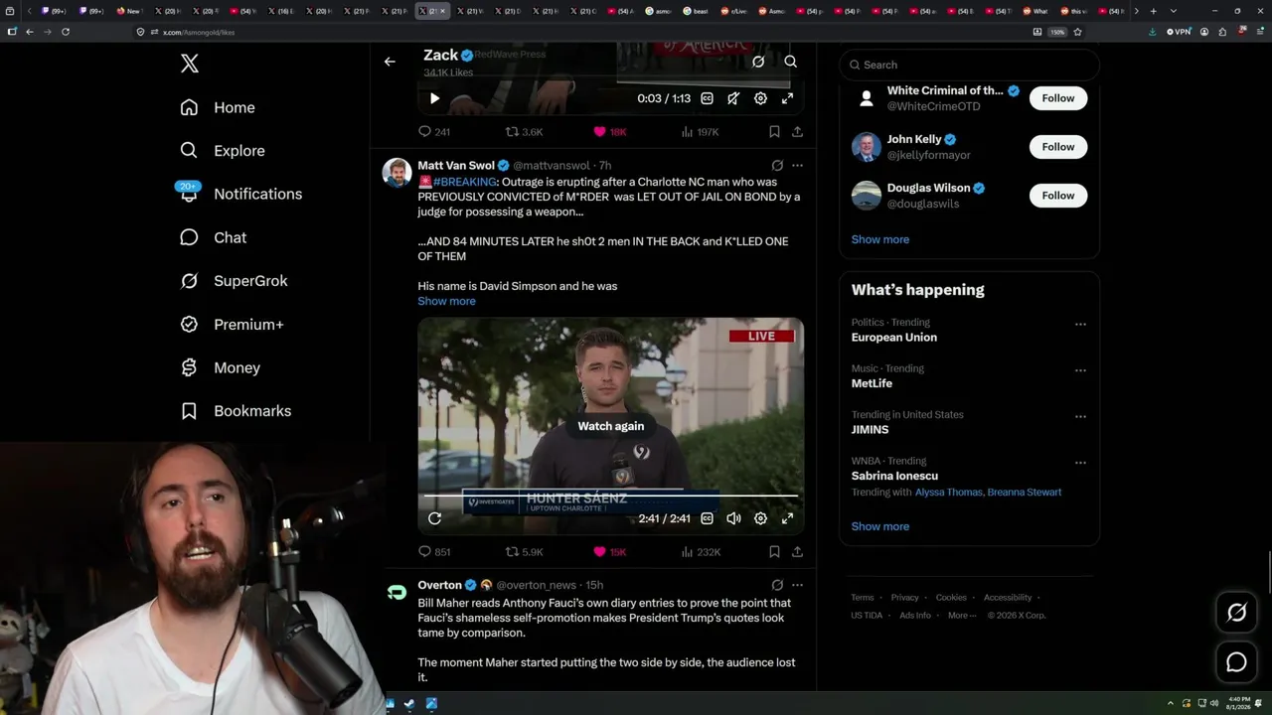Open SuperGrok in the sidebar

(x=235, y=281)
